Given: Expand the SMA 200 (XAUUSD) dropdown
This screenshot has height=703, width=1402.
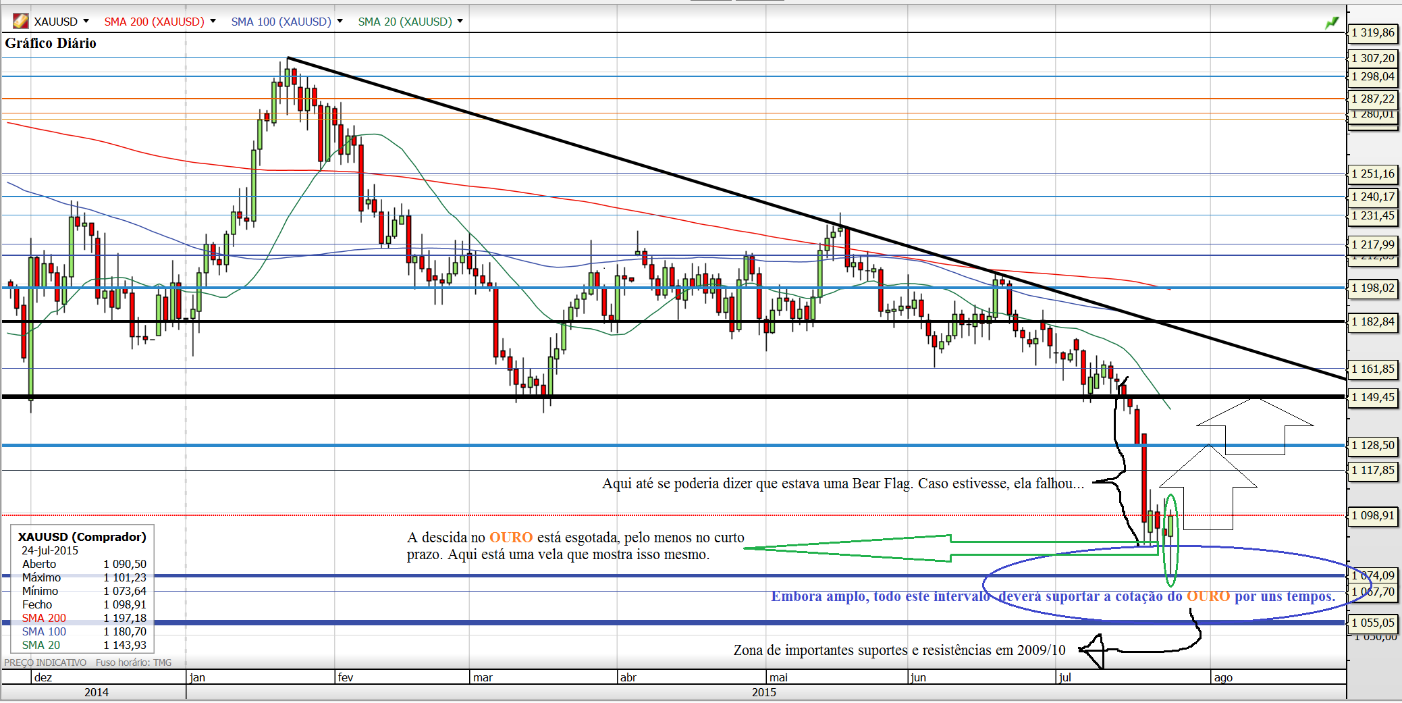Looking at the screenshot, I should [213, 22].
